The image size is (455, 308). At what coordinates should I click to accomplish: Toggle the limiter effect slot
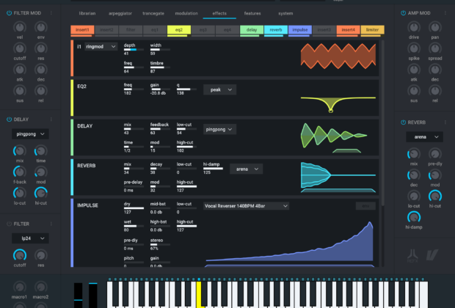click(x=373, y=30)
